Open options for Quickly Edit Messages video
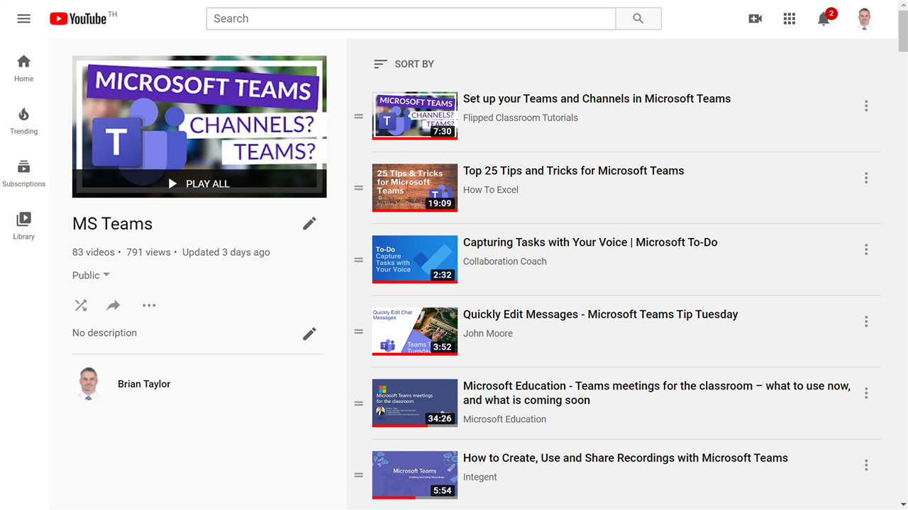The width and height of the screenshot is (908, 510). point(866,322)
